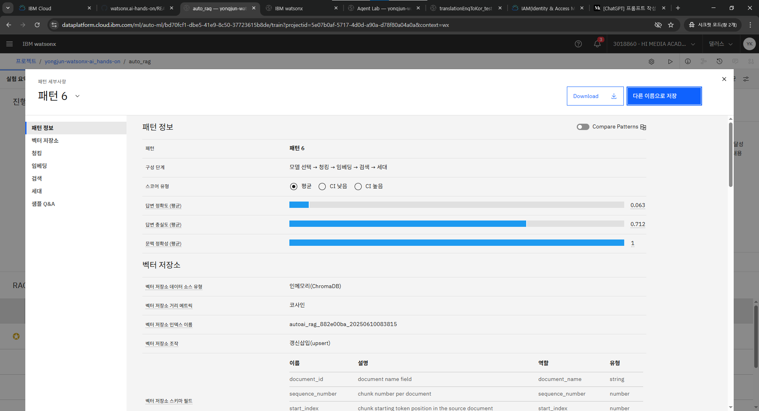Screen dimensions: 759x411
Task: Open the 3018860 - HI MEDIA ACAD account dropdown
Action: [x=654, y=44]
